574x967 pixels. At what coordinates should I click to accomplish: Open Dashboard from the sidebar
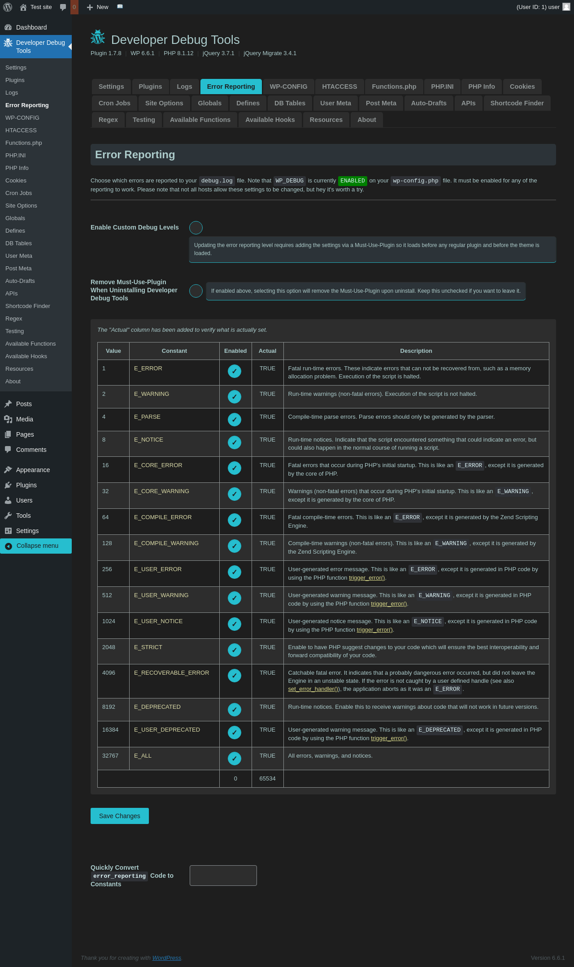point(36,27)
